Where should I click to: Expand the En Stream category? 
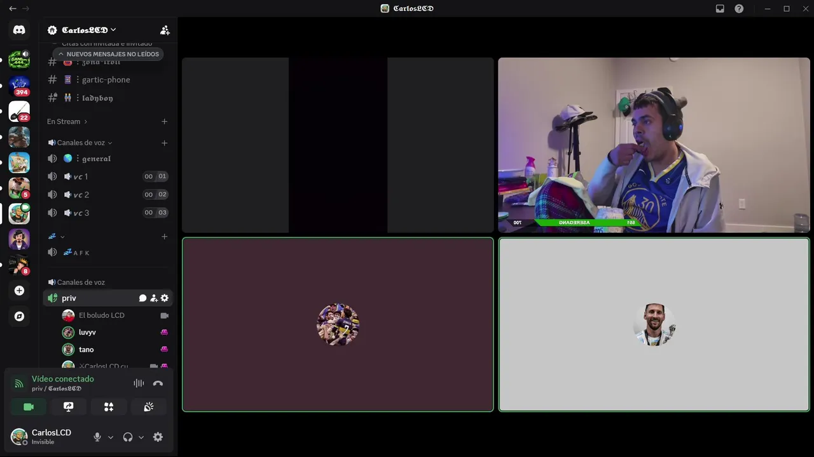pos(67,121)
